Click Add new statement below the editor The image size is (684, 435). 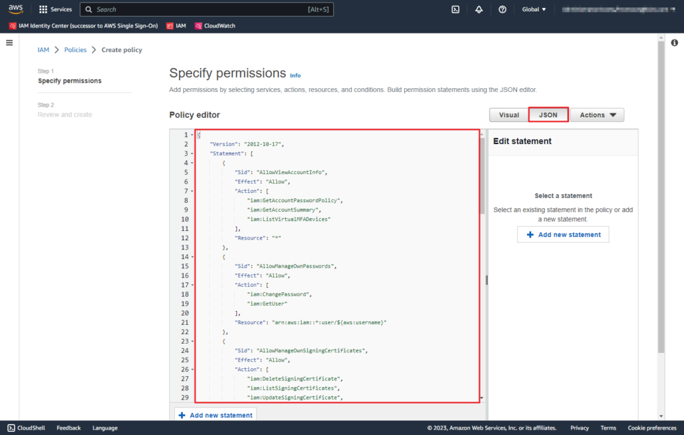[x=216, y=416]
